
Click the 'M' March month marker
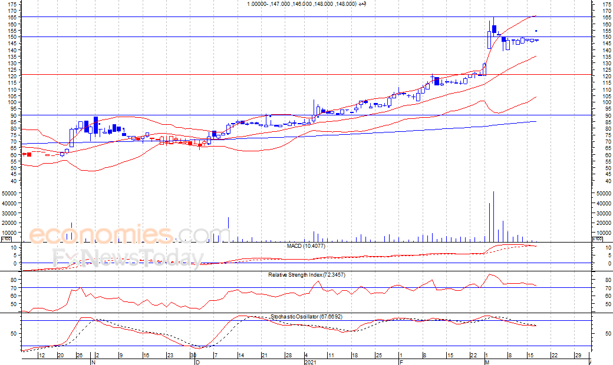click(x=487, y=362)
